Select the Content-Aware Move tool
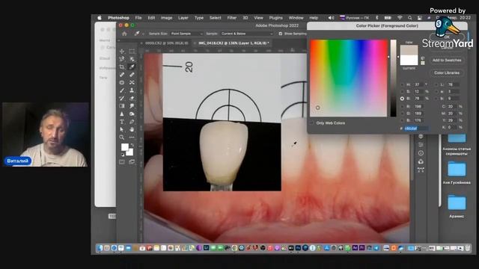The height and width of the screenshot is (269, 479). (x=132, y=82)
